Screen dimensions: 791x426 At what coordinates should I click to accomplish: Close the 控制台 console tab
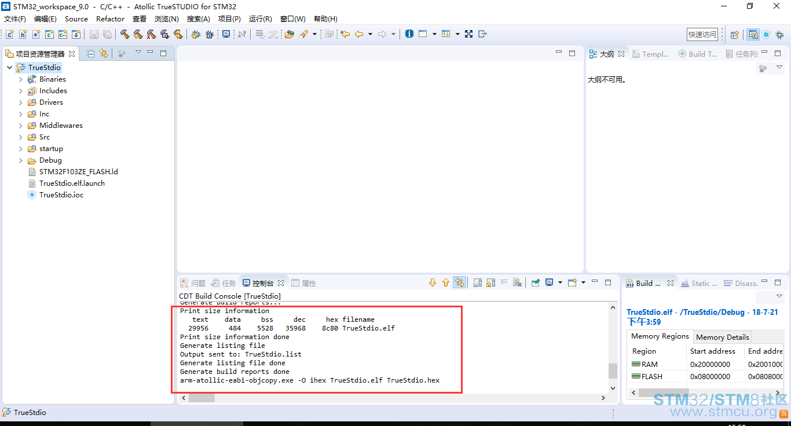click(281, 283)
